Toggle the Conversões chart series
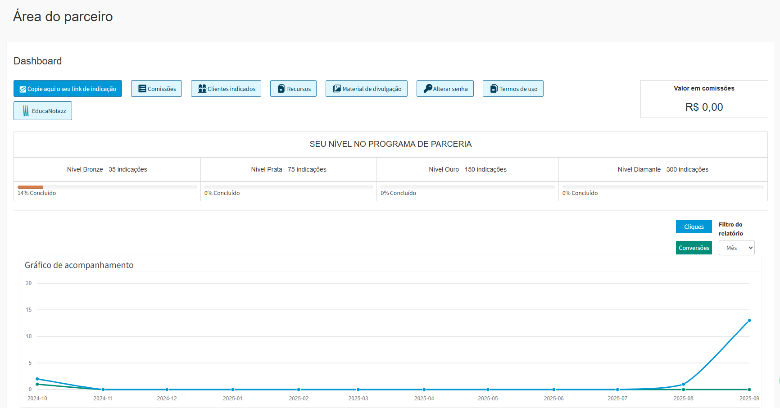 click(x=694, y=248)
